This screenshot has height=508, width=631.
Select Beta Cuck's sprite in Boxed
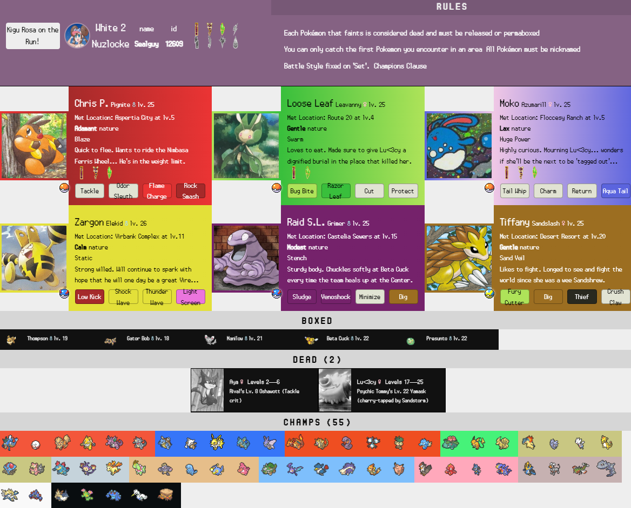coord(311,340)
